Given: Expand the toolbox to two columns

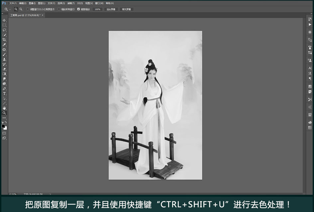Looking at the screenshot, I should pyautogui.click(x=2, y=14).
